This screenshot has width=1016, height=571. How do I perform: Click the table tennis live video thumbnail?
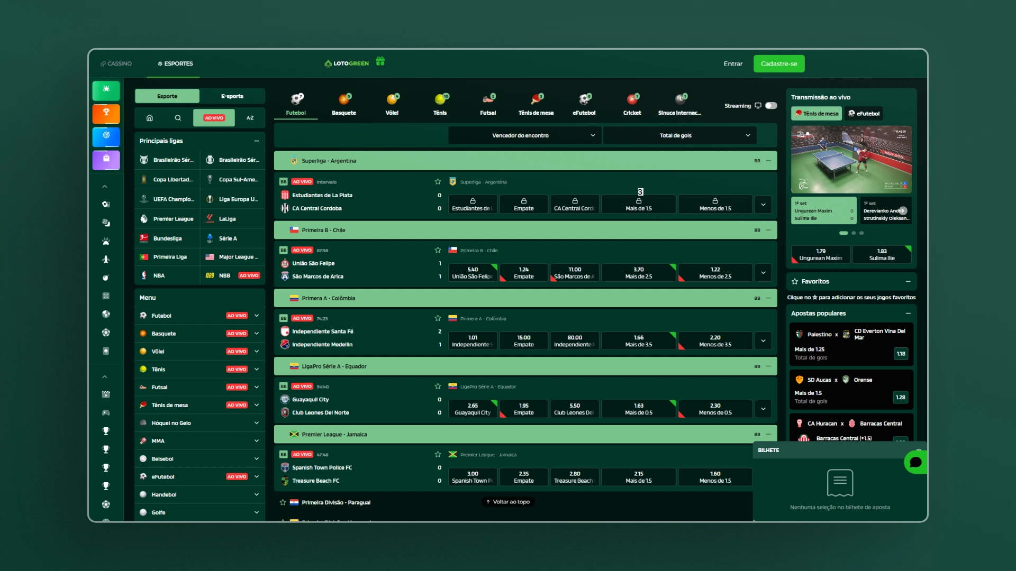pos(851,160)
